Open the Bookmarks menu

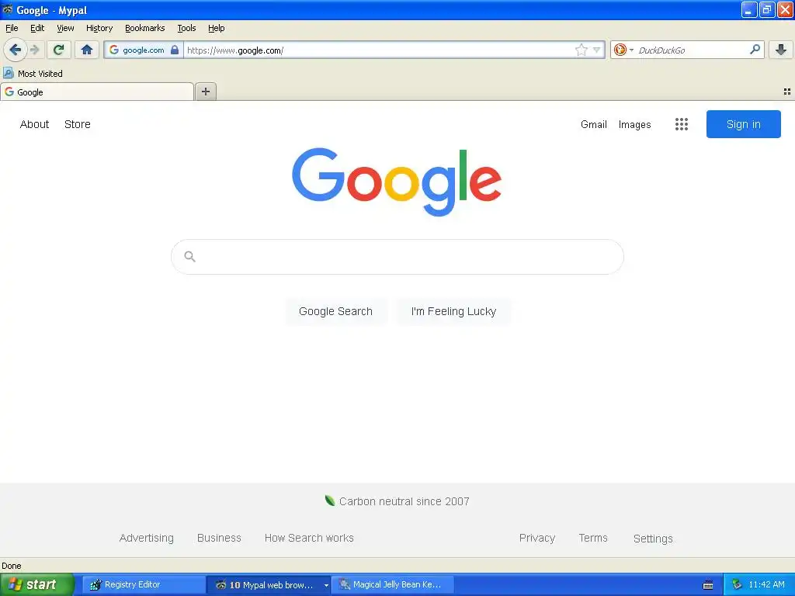145,28
